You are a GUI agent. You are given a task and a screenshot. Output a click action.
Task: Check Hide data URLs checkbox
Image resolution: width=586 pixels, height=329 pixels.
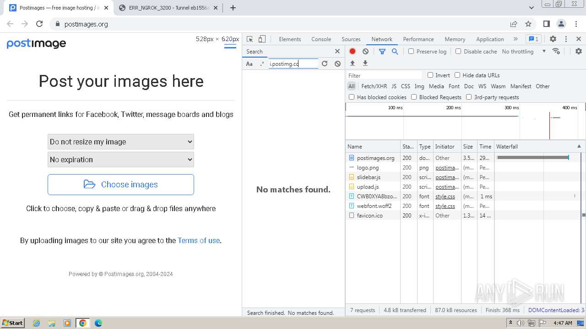tap(457, 75)
